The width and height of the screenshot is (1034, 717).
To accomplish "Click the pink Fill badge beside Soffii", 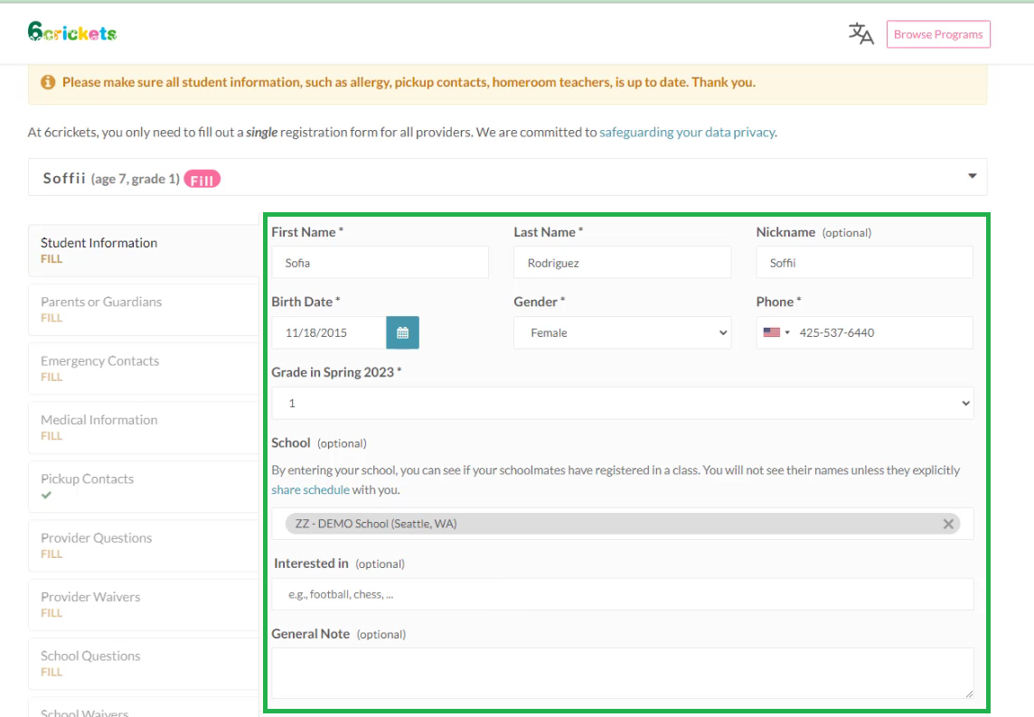I will click(x=202, y=179).
